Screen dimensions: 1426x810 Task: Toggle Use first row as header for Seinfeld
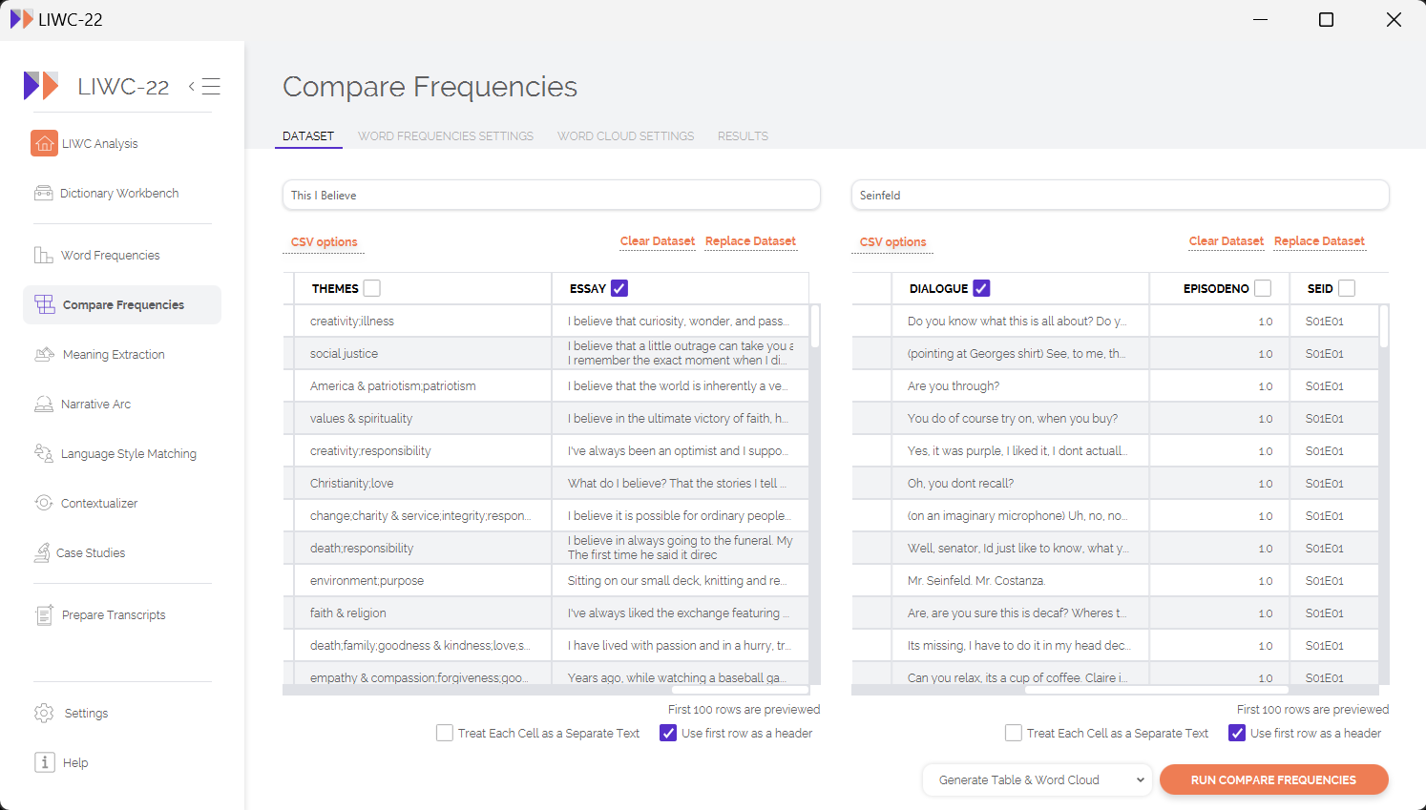1237,733
